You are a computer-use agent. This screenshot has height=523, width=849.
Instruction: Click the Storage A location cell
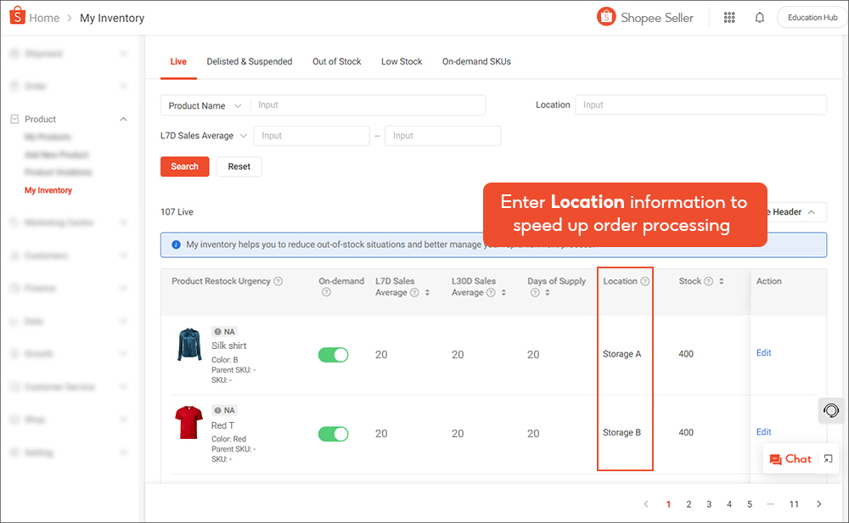(x=622, y=354)
